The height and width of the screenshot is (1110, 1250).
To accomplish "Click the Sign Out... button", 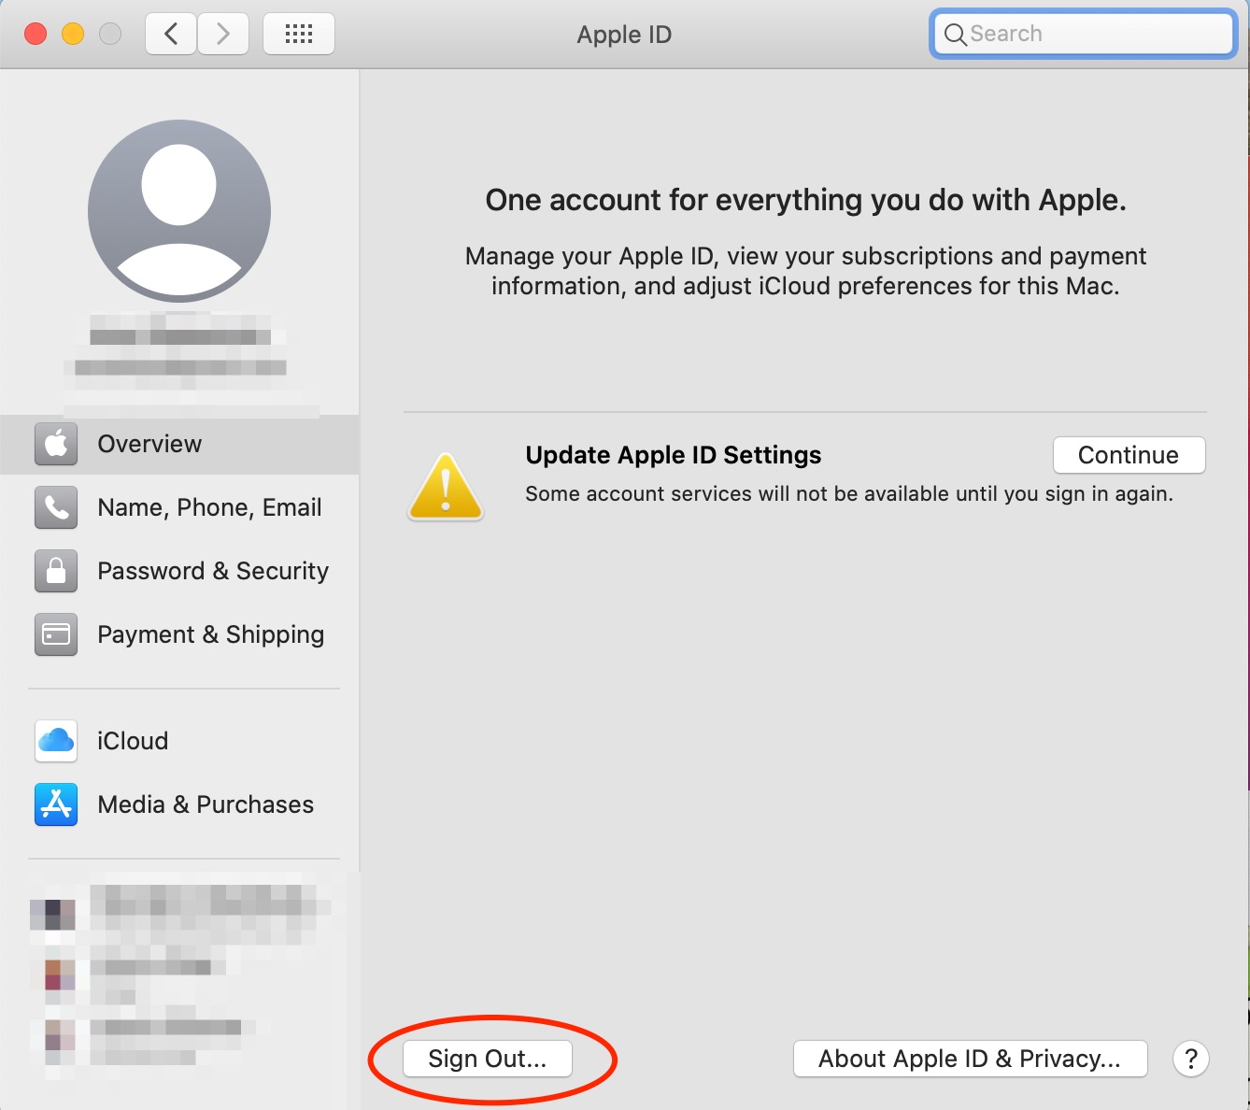I will tap(488, 1059).
